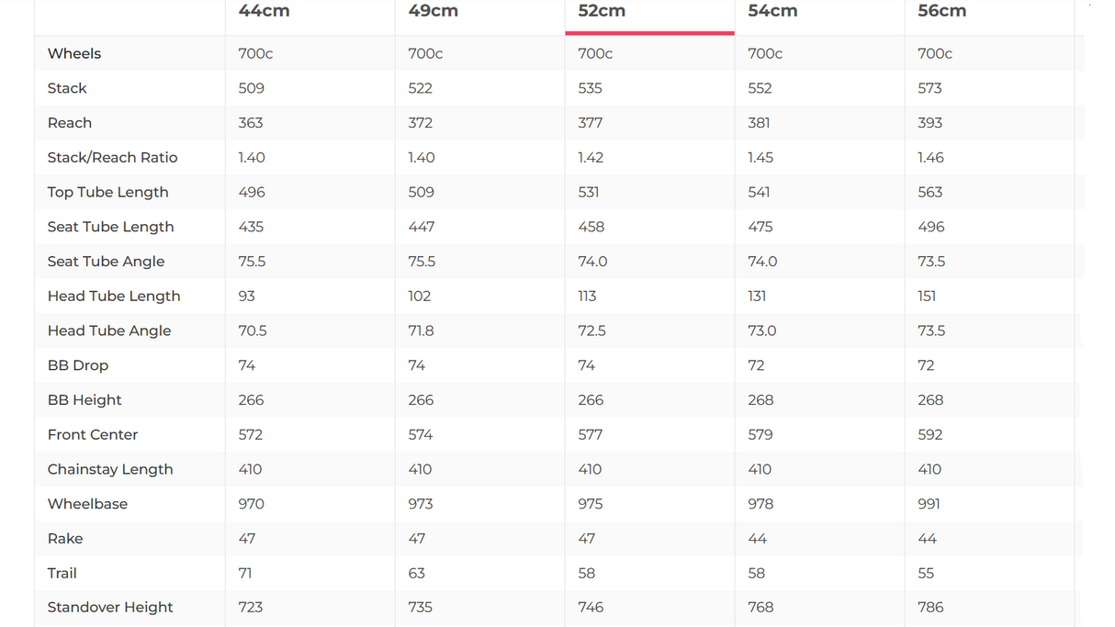Click the Standover Height row label

(110, 607)
